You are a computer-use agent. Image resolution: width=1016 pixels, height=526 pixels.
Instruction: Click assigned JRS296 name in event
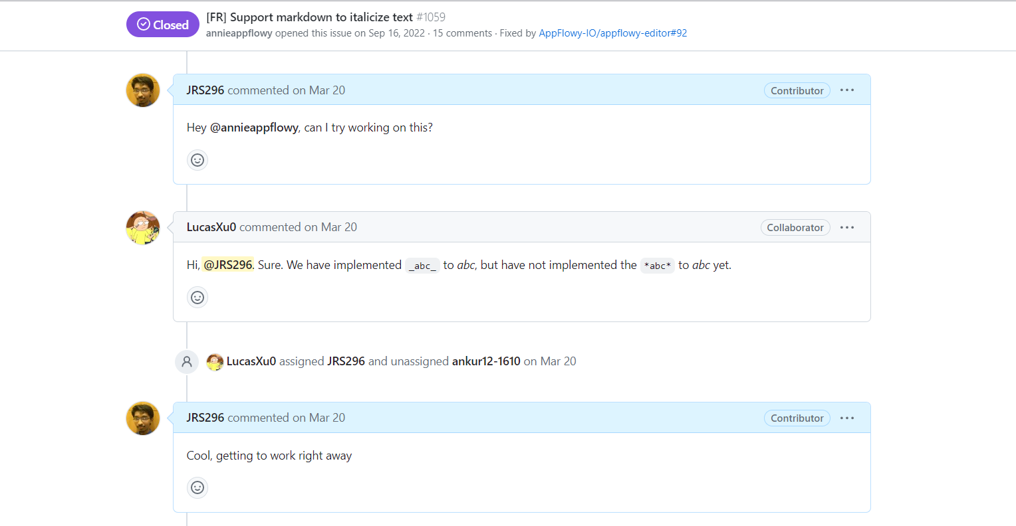[346, 361]
